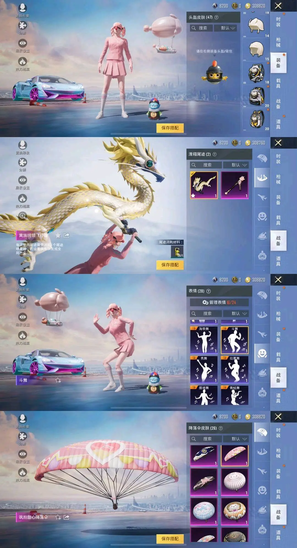
Task: Click the help icon beside 滑翔尾迹 (2)
Action: pos(215,154)
